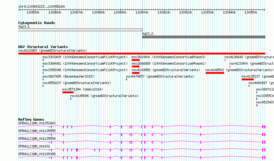Open EPB41L2 NM_001135555 transcript label
This screenshot has height=161, width=274.
(37, 131)
